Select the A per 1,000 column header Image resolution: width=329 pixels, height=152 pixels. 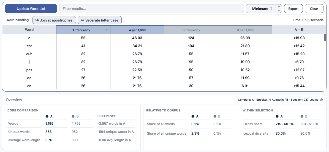click(x=137, y=30)
